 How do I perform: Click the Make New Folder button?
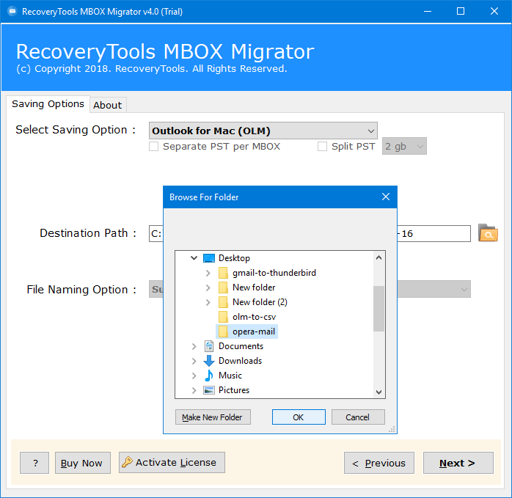point(213,417)
